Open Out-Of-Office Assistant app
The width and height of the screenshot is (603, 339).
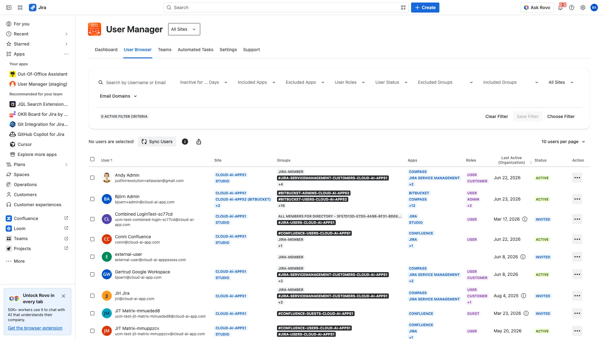tap(38, 74)
